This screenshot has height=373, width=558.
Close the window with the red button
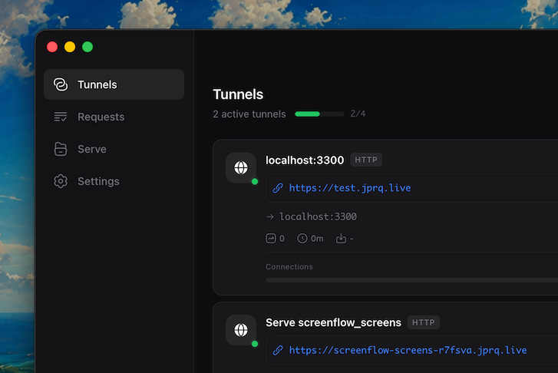coord(52,47)
